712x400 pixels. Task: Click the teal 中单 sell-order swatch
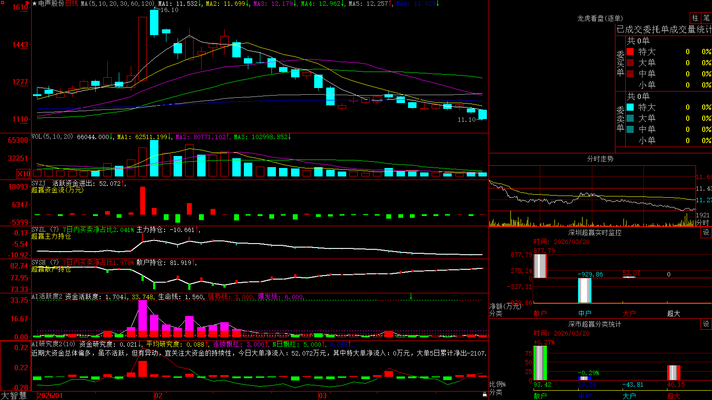pos(630,129)
